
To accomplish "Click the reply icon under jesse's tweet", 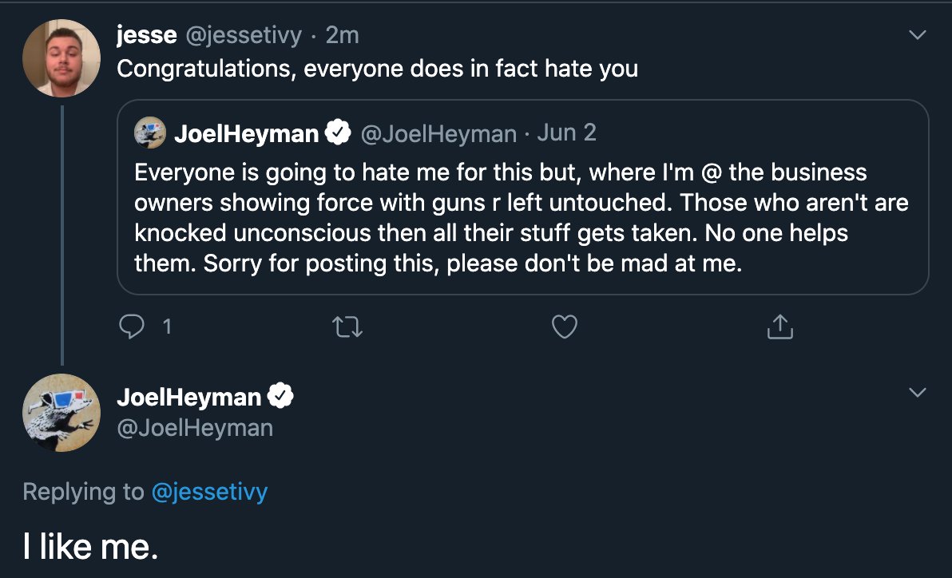I will click(130, 327).
